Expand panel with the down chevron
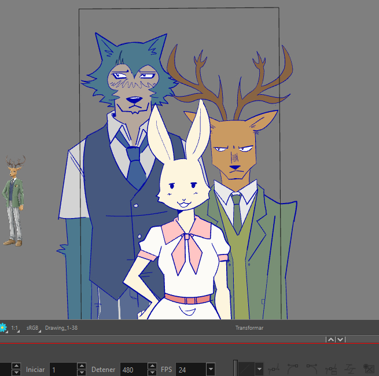The image size is (379, 376). (x=340, y=340)
